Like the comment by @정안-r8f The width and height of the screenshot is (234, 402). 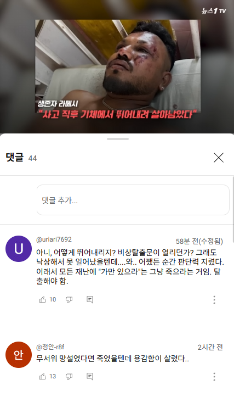click(x=43, y=376)
